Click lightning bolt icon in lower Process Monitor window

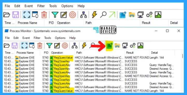(84, 45)
